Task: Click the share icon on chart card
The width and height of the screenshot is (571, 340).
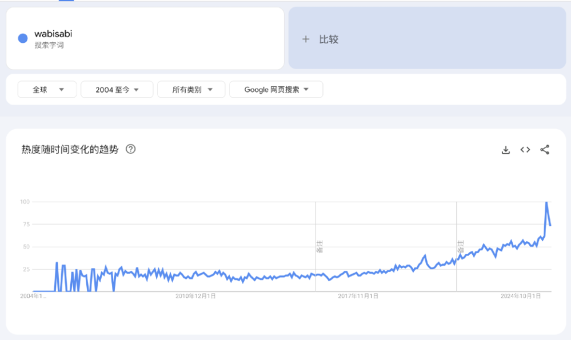Action: pos(544,150)
